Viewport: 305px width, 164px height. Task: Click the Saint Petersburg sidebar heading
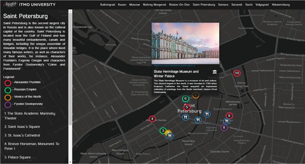tap(25, 16)
